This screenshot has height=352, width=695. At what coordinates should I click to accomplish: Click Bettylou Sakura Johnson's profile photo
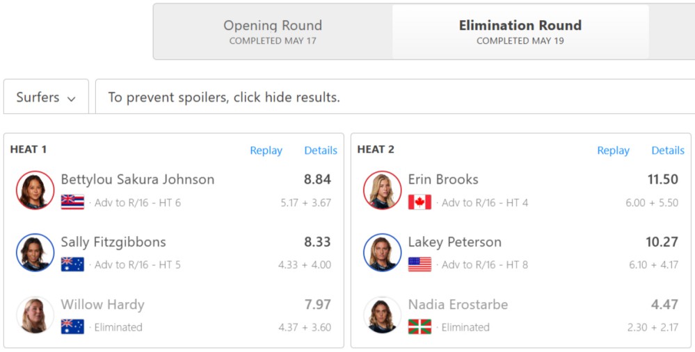35,190
